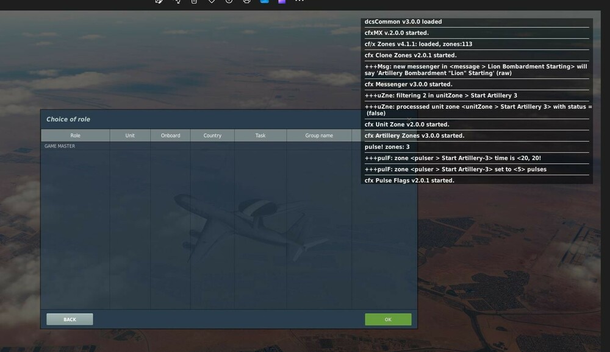The width and height of the screenshot is (610, 352).
Task: Click the OK button in Choice of role
Action: [388, 319]
